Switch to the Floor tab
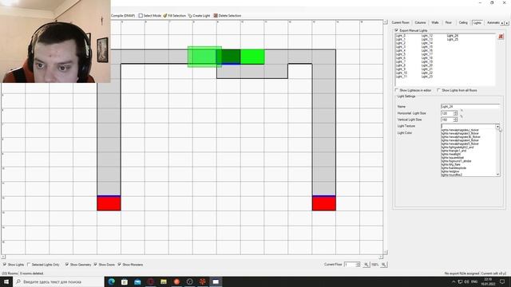511x287 pixels. [x=449, y=23]
